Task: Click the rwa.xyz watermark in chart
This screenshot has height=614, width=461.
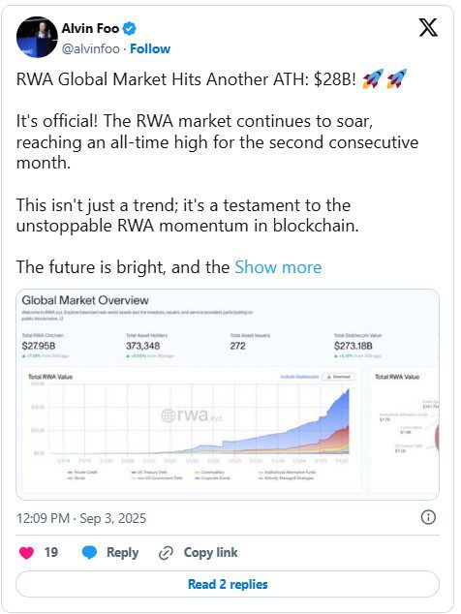Action: (192, 415)
